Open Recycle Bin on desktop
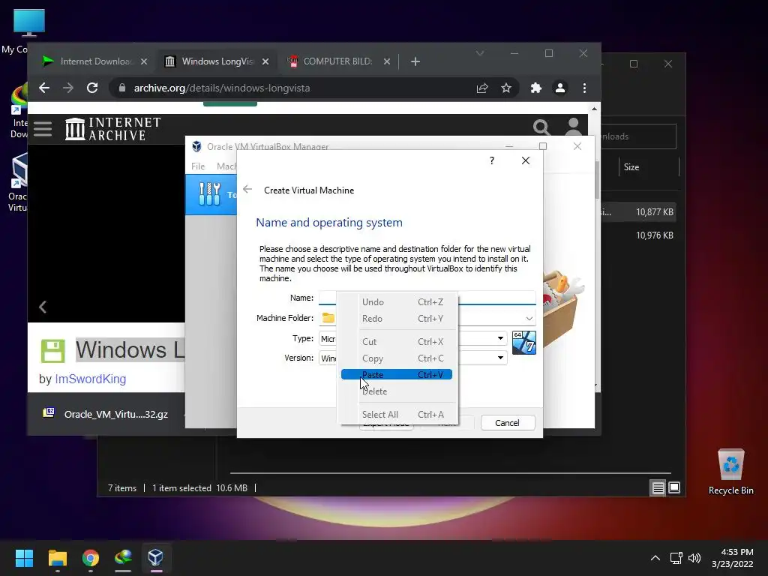 tap(730, 472)
